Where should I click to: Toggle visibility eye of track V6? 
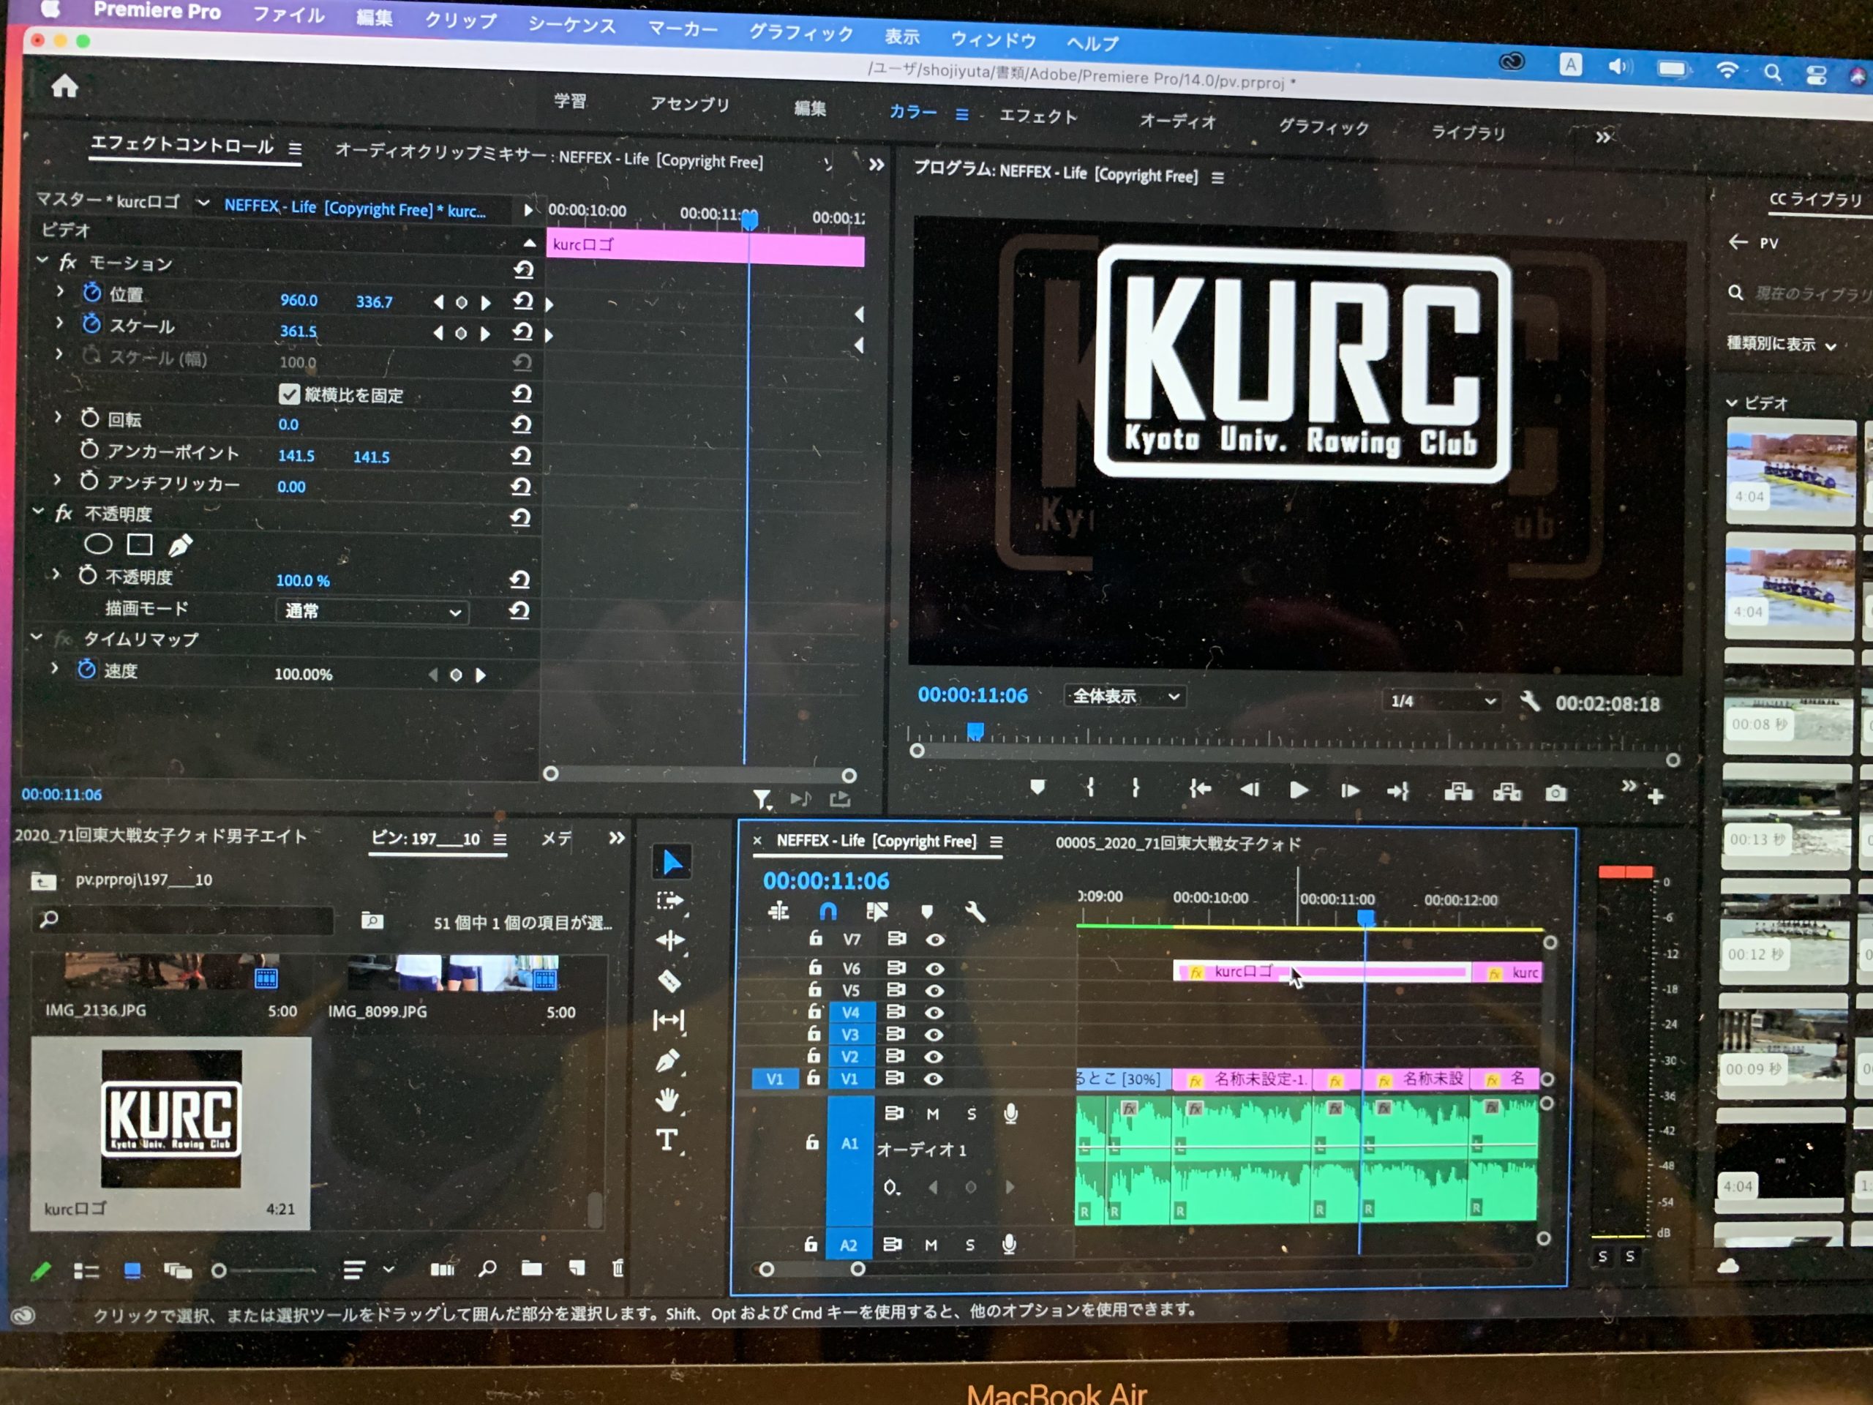[935, 968]
